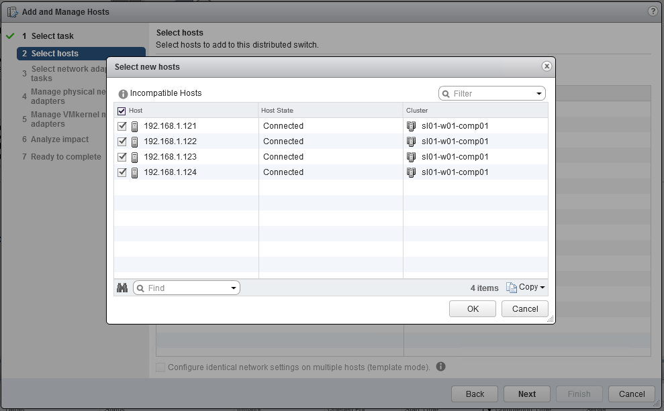Click Connected state for 192.168.1.122
The width and height of the screenshot is (664, 411).
point(283,141)
